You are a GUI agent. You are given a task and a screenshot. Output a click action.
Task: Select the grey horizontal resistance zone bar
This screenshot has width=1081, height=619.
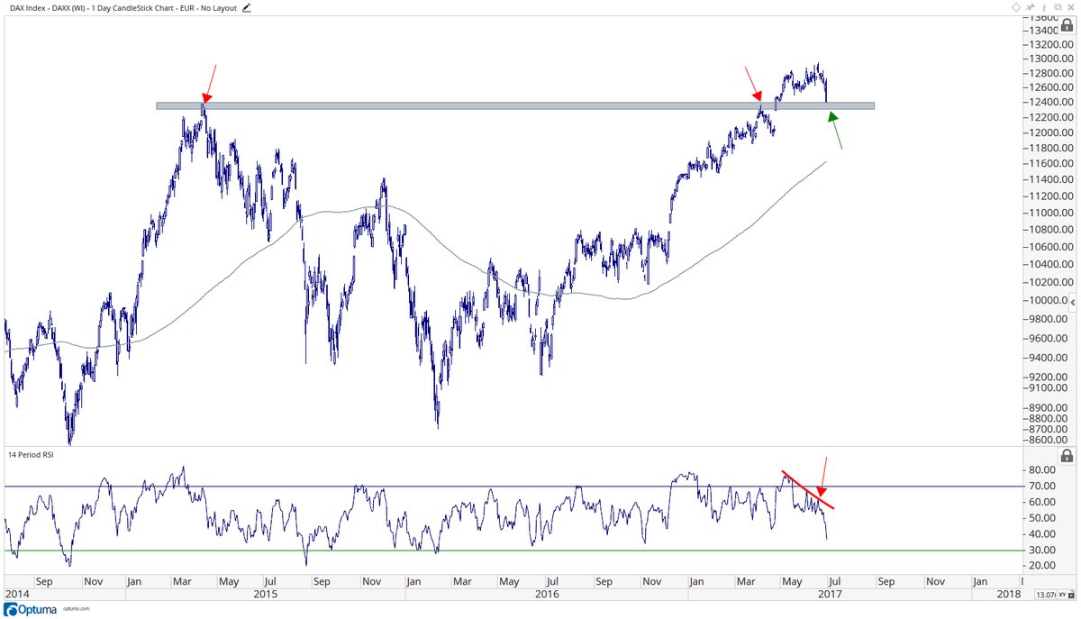(514, 105)
